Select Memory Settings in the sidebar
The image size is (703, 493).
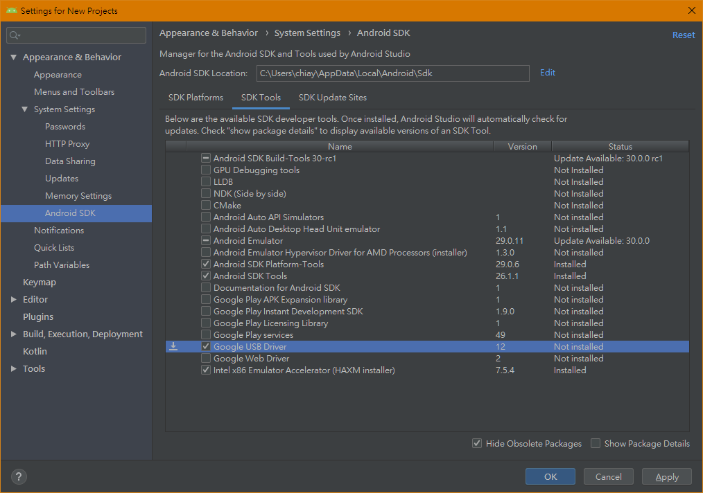pyautogui.click(x=78, y=196)
